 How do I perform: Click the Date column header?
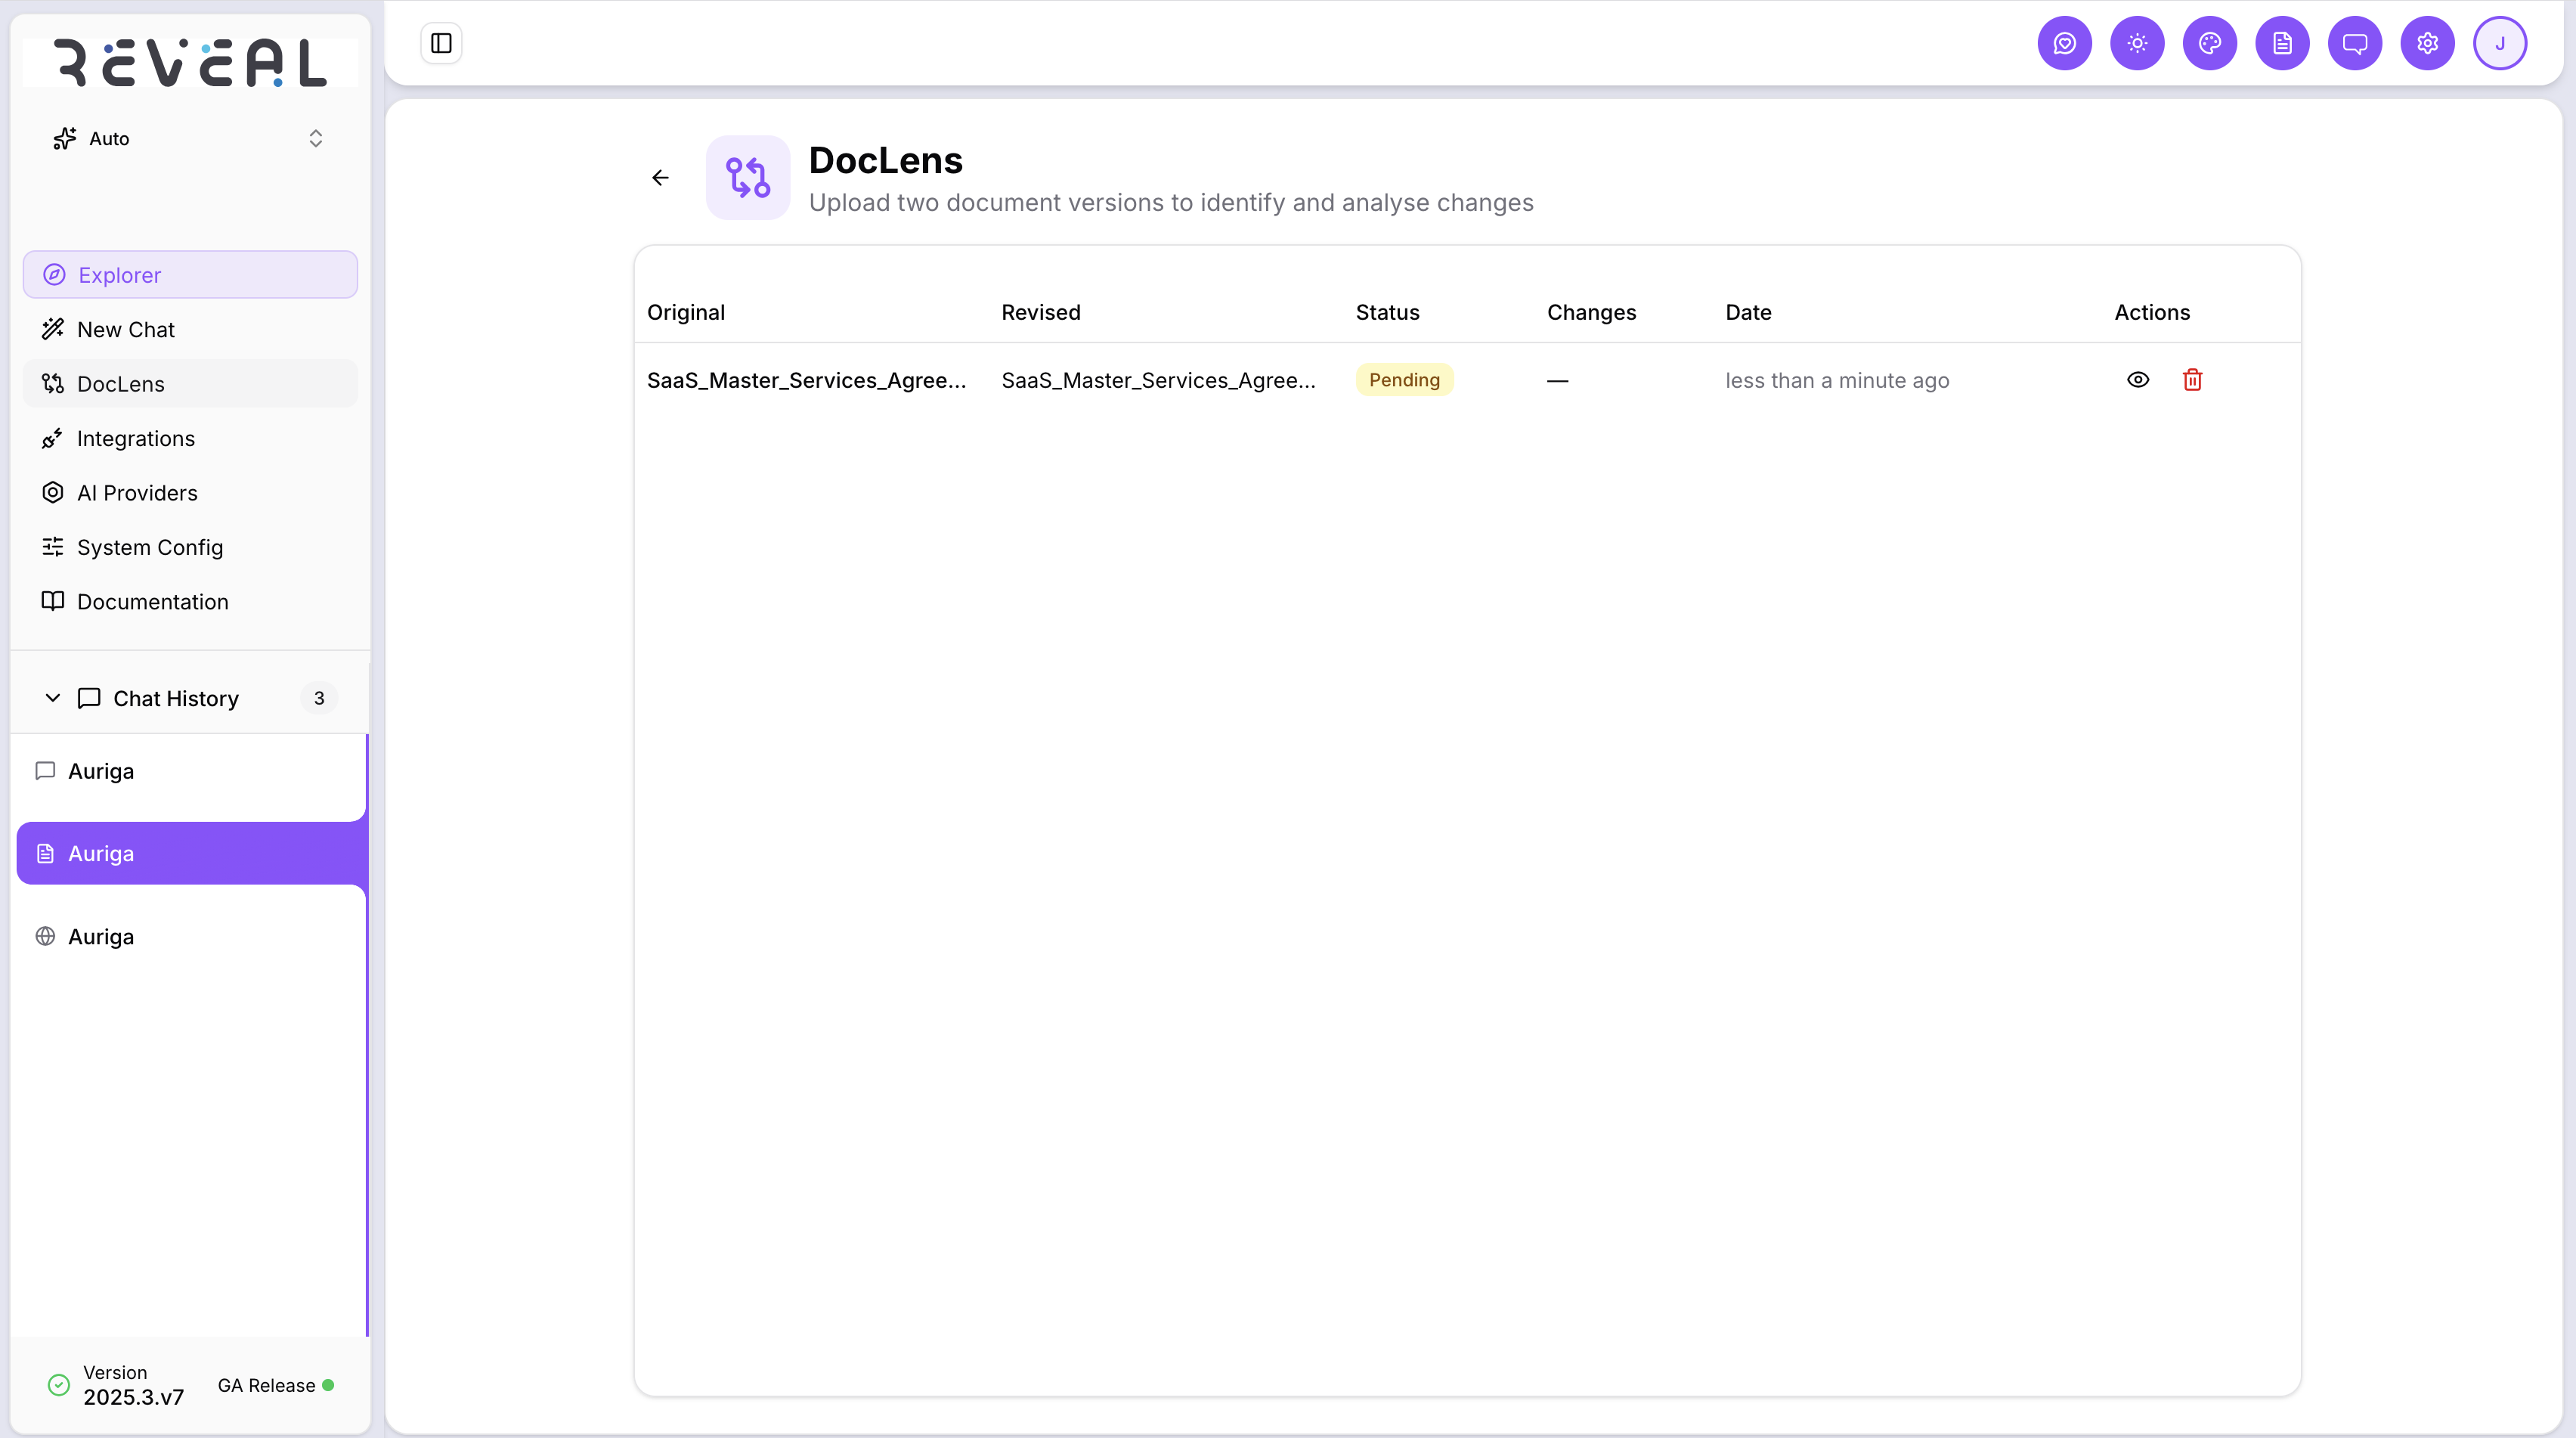[1748, 312]
